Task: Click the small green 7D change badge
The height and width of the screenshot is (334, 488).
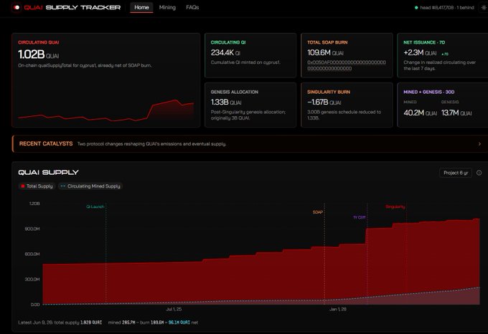Action: tap(445, 54)
